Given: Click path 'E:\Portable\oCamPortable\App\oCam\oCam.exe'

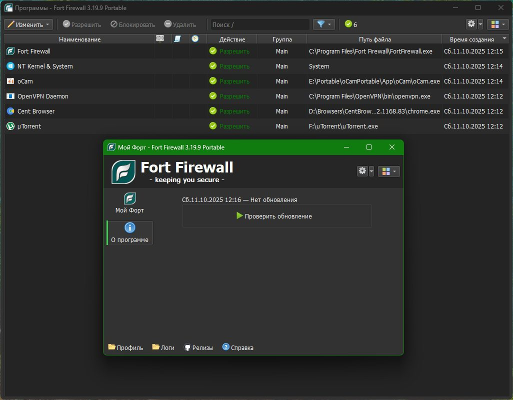Looking at the screenshot, I should [x=374, y=81].
